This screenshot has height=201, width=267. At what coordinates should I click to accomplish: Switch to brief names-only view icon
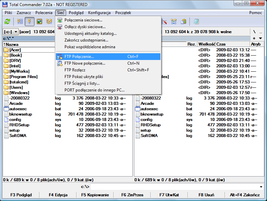point(20,21)
